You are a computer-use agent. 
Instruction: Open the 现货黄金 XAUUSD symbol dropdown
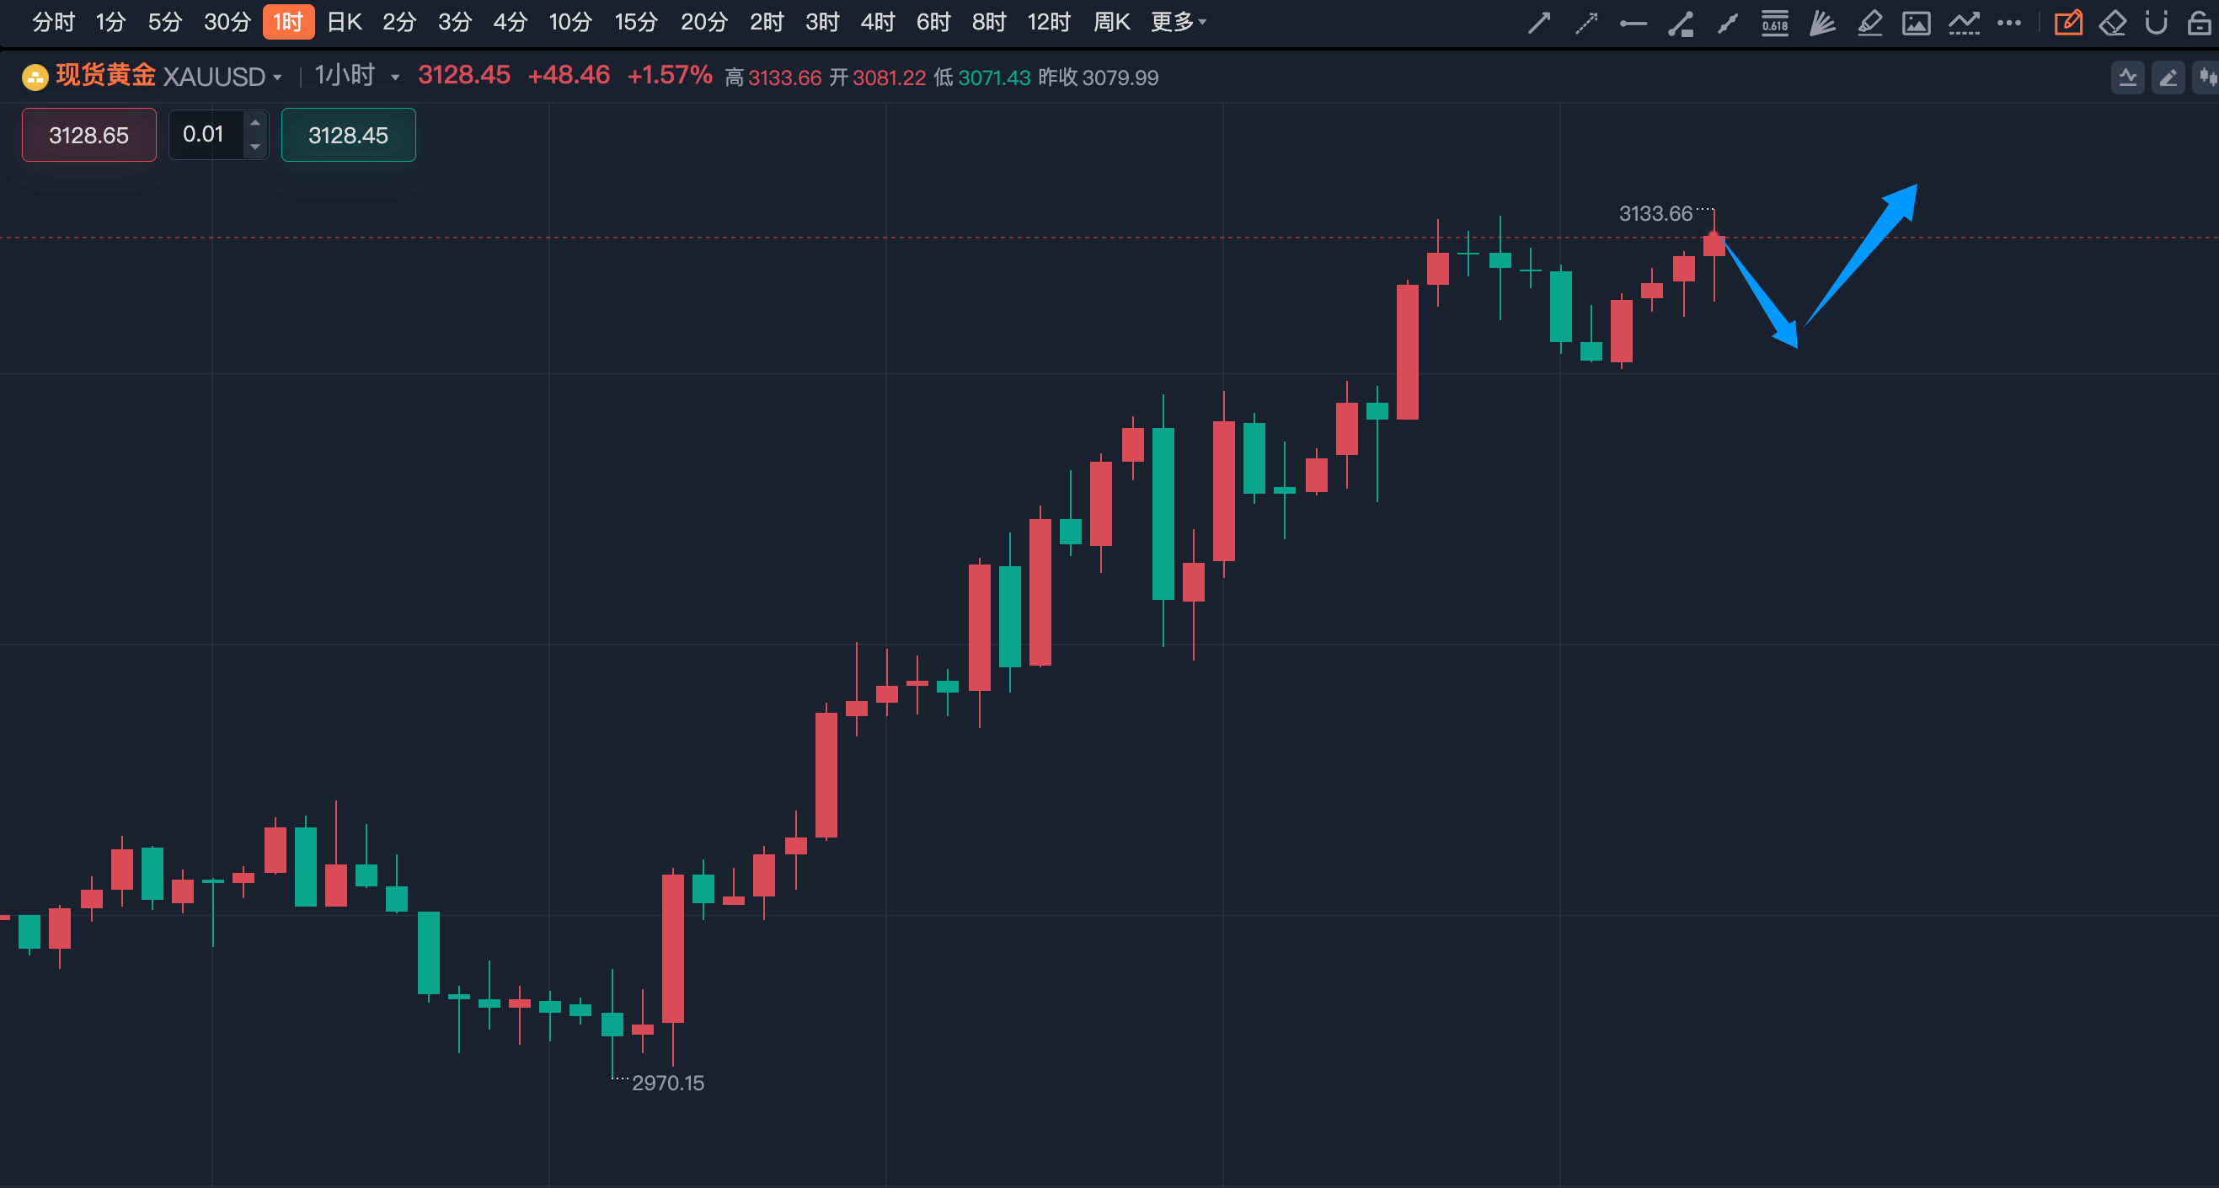[x=168, y=77]
